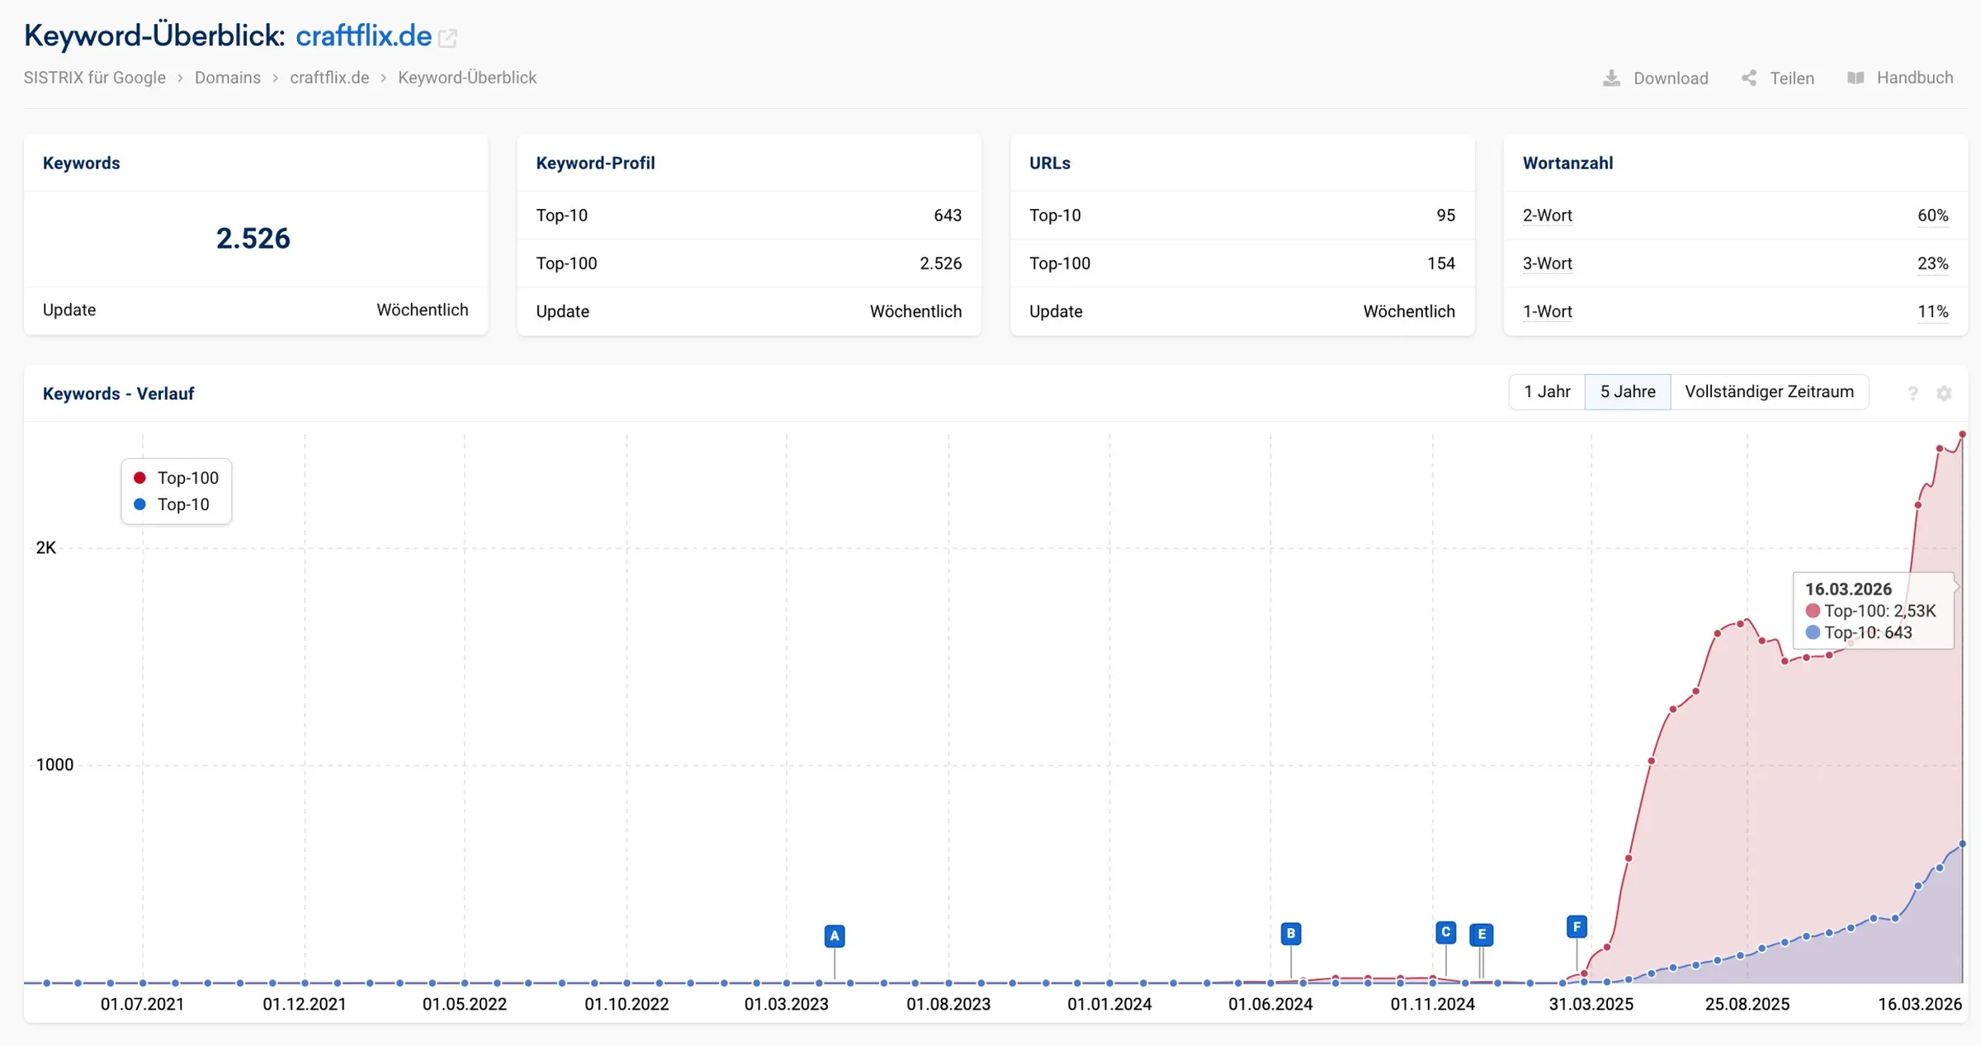Click the 60% value for 2-Wort
The image size is (1981, 1046).
[1932, 215]
